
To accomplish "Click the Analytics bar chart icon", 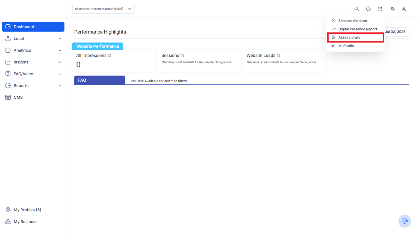I will (x=8, y=50).
